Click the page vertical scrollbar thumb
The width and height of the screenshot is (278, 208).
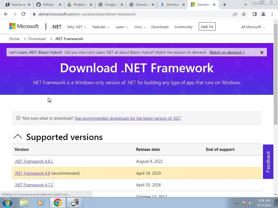pyautogui.click(x=276, y=74)
